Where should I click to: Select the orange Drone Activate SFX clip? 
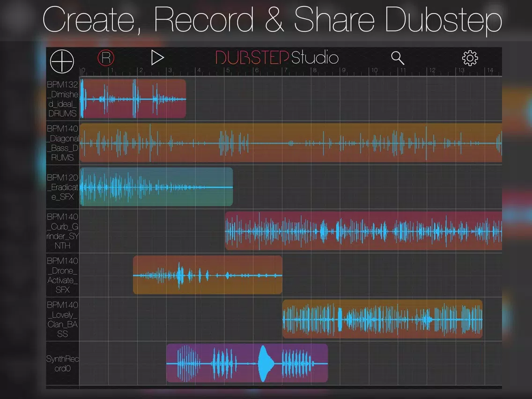(x=207, y=275)
